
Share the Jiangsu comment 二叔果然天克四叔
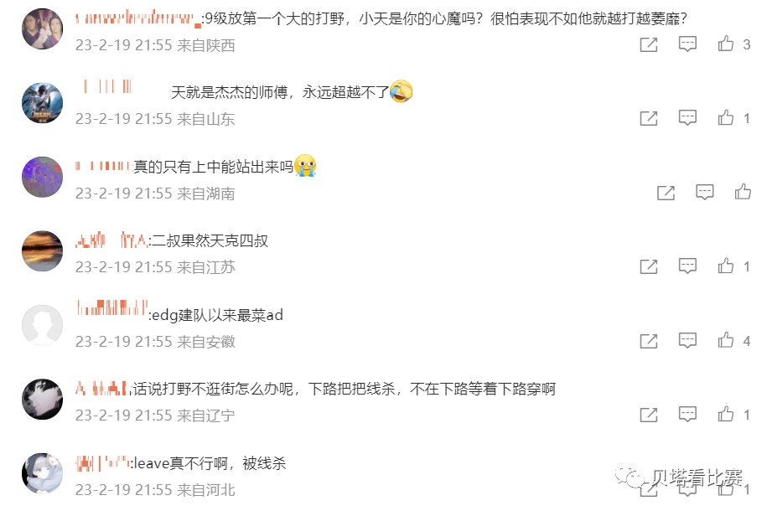pyautogui.click(x=649, y=266)
